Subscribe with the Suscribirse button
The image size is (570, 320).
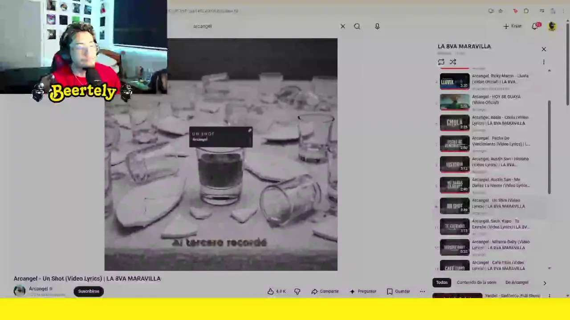[x=89, y=292]
